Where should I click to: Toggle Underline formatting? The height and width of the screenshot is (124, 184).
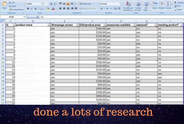35,8
